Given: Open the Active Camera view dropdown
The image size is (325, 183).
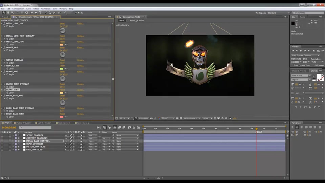Looking at the screenshot, I should [x=192, y=118].
